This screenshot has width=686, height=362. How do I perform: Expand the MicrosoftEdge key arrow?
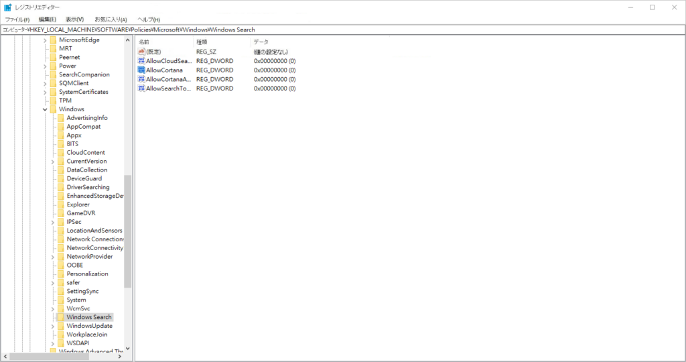45,40
